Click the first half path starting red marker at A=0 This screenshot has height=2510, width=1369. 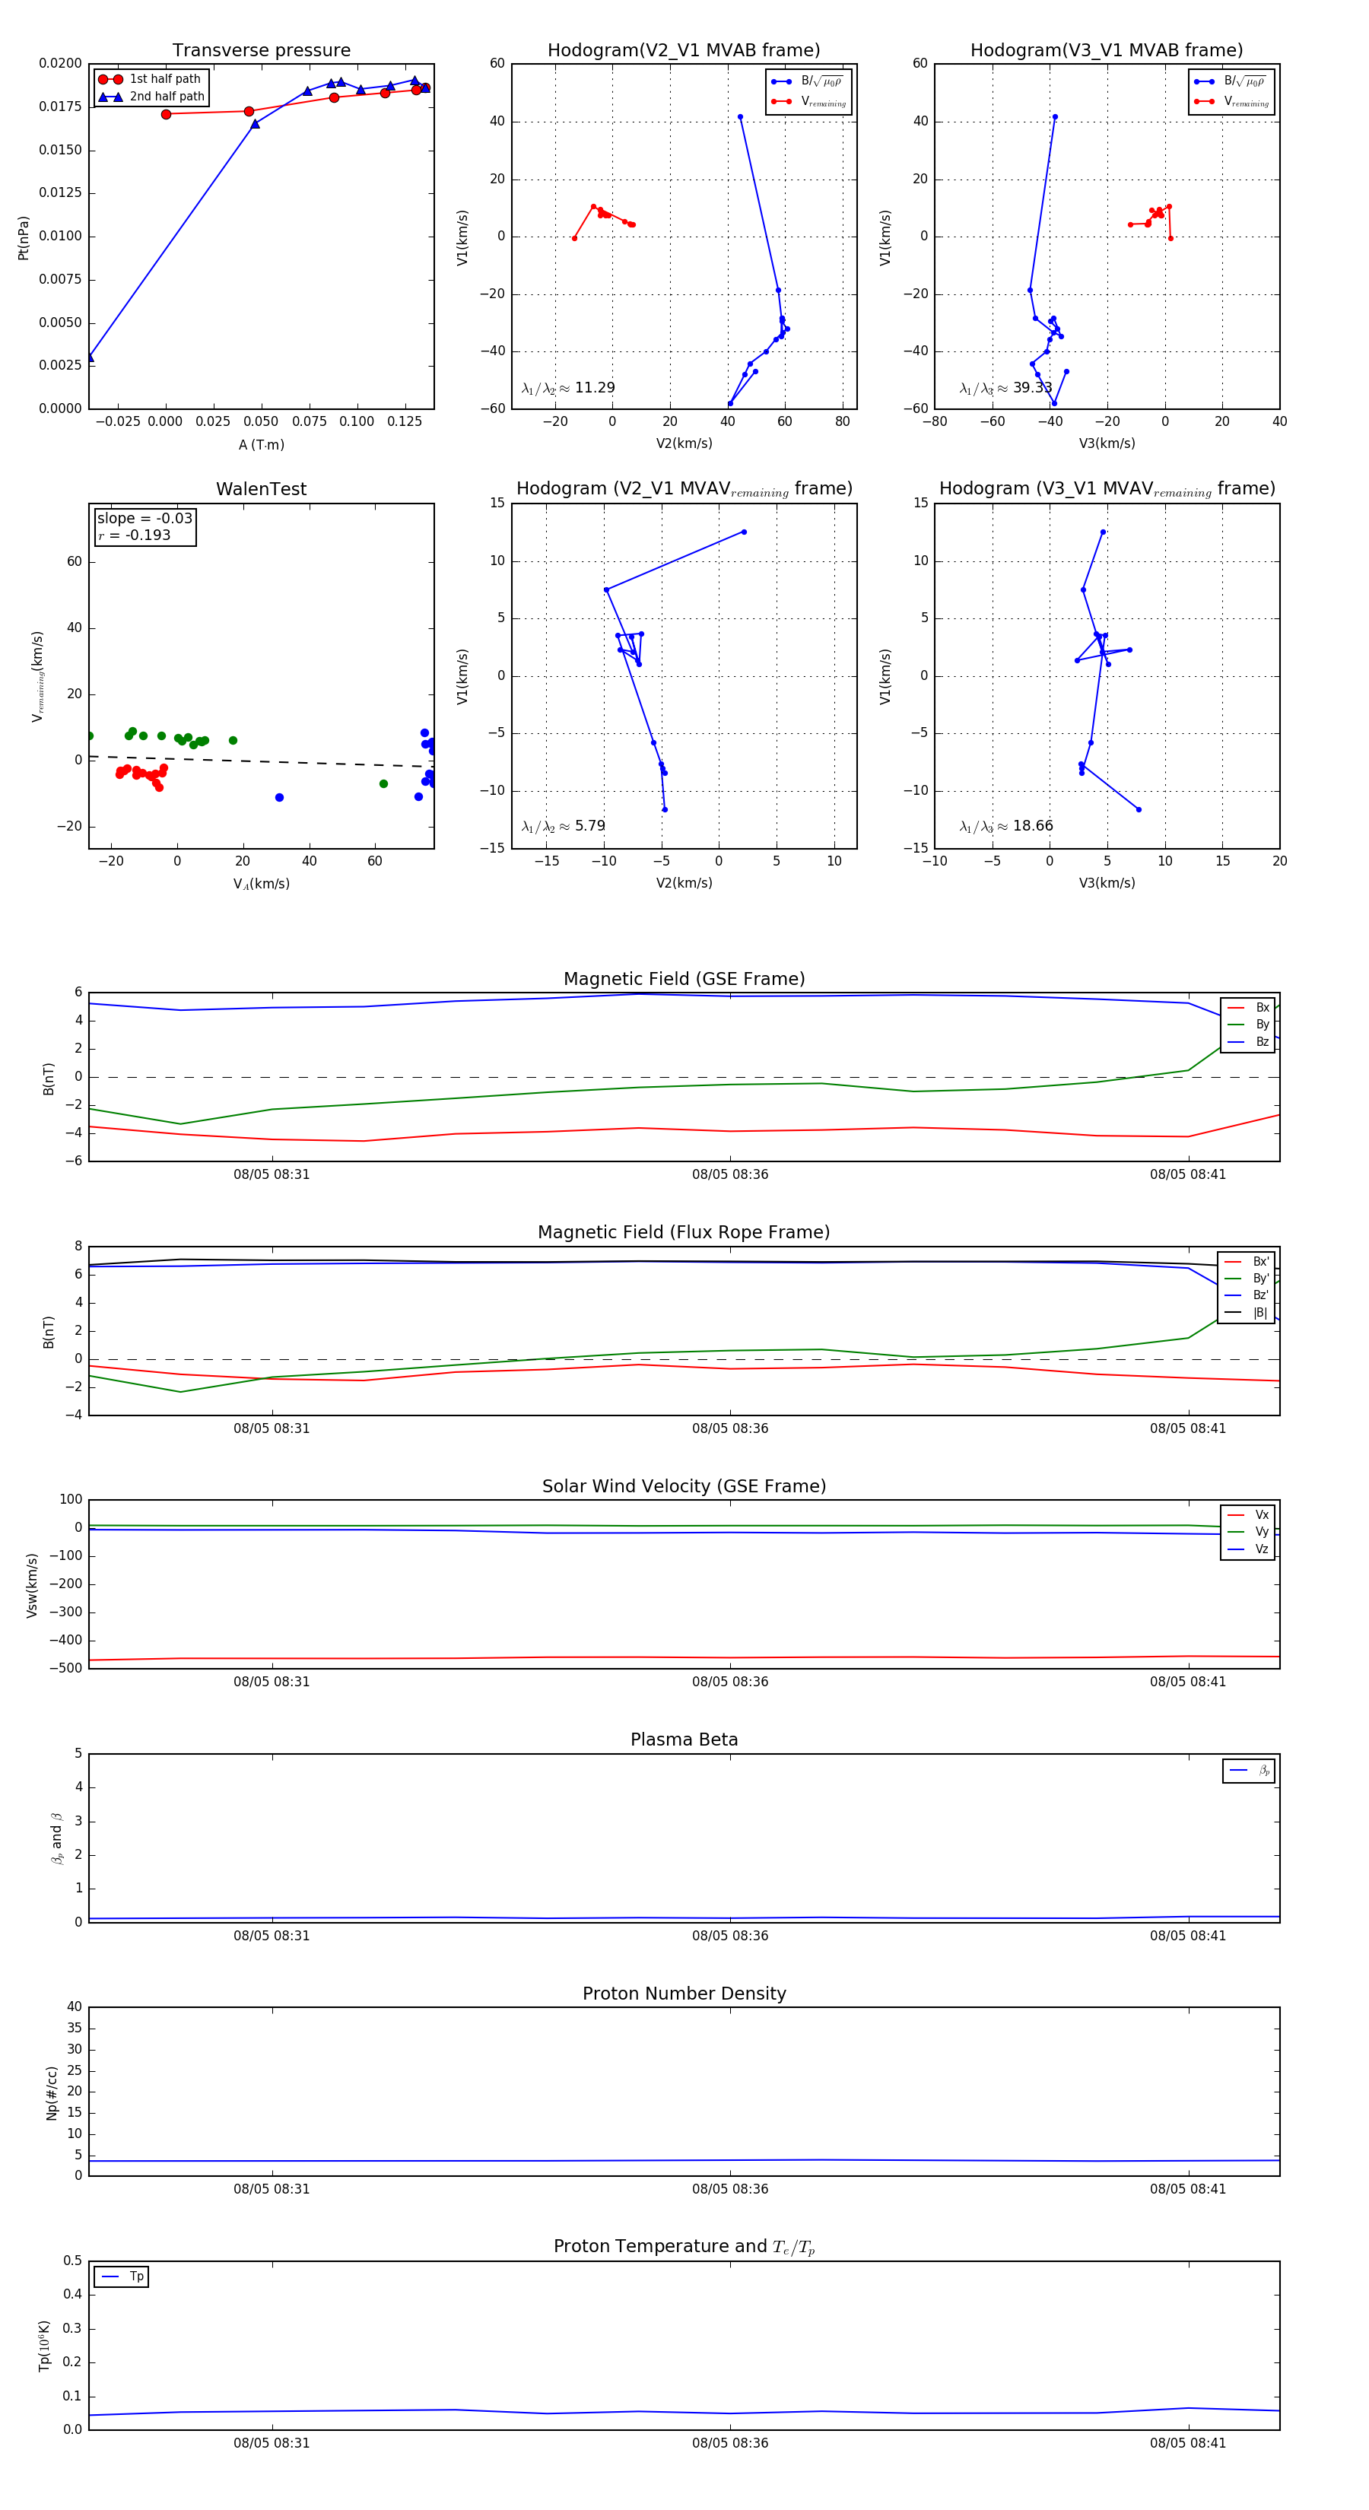click(166, 114)
